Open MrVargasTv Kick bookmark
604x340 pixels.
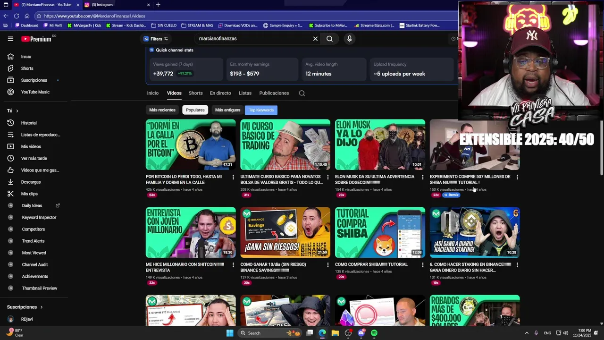84,25
